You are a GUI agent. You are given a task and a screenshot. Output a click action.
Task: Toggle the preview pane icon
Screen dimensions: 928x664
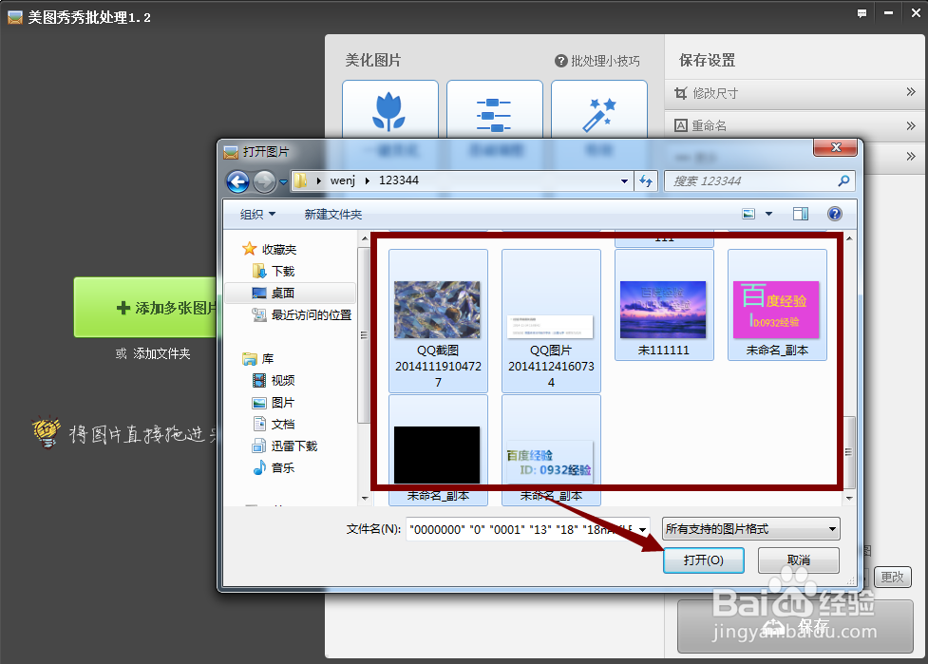[801, 214]
